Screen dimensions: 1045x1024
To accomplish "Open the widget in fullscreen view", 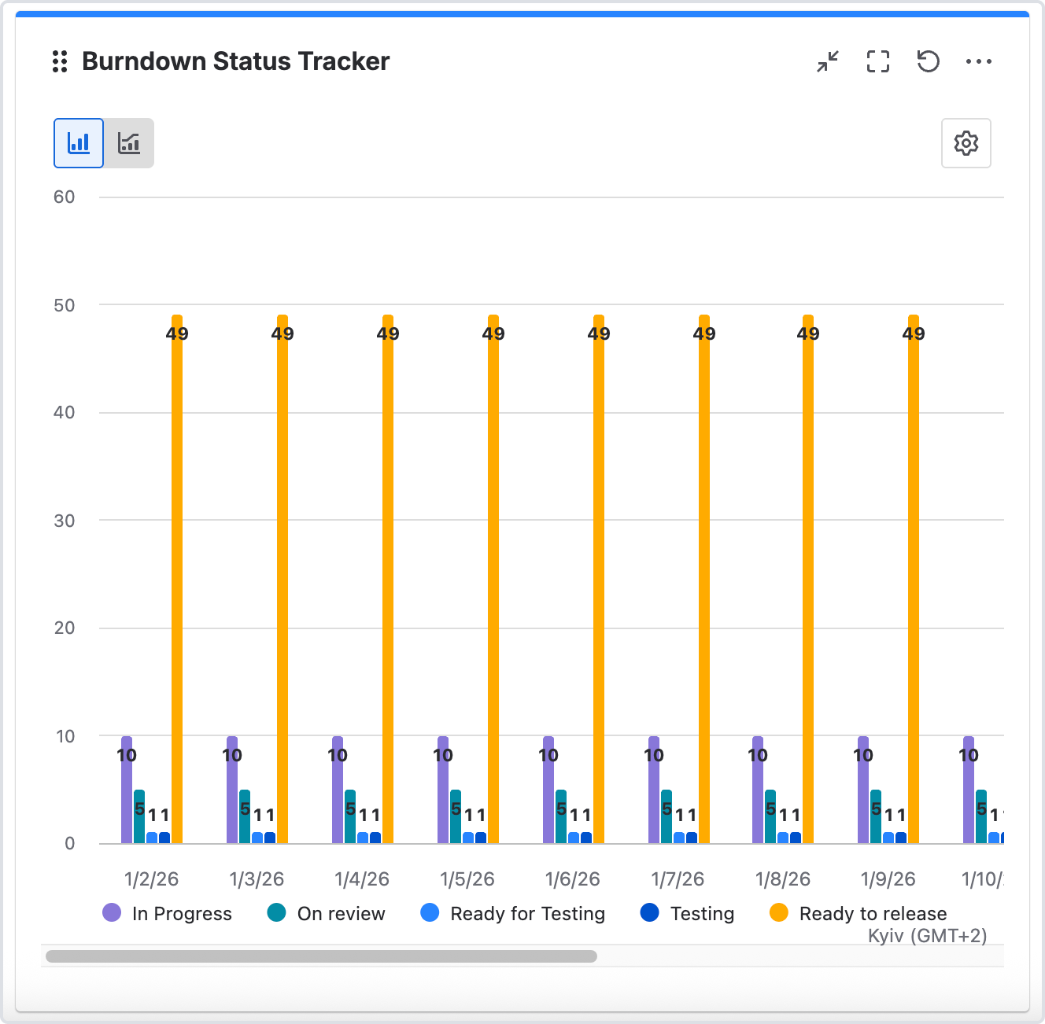I will coord(878,61).
